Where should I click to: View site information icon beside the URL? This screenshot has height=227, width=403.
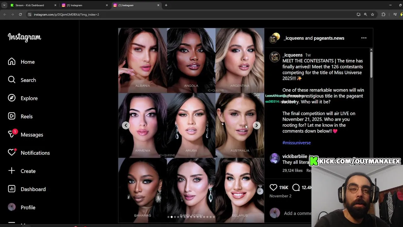pos(29,15)
